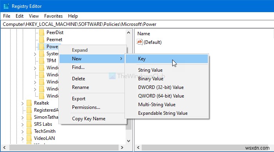Expand the System key

(35, 54)
